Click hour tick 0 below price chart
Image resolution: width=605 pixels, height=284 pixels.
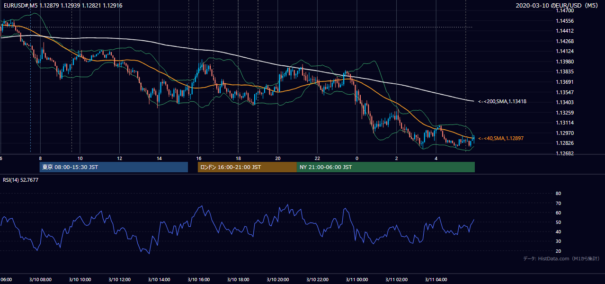pyautogui.click(x=357, y=158)
